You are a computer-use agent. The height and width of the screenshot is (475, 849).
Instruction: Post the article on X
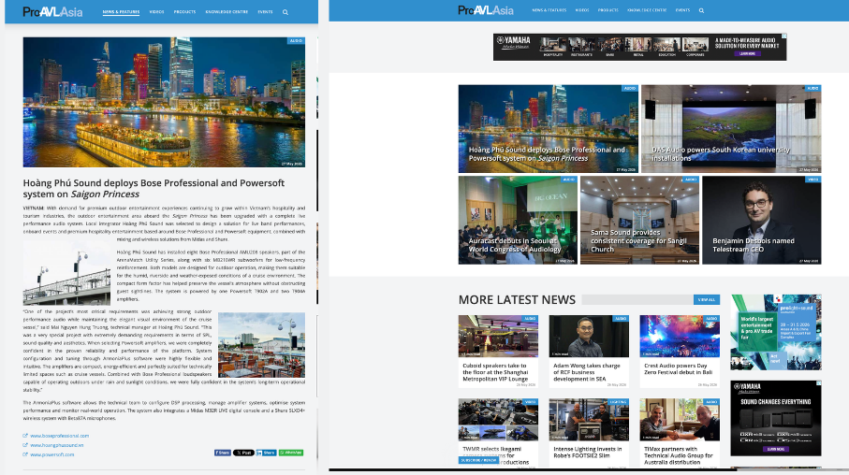[x=243, y=453]
